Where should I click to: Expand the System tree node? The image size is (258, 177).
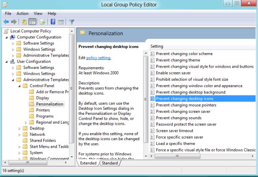[19, 153]
